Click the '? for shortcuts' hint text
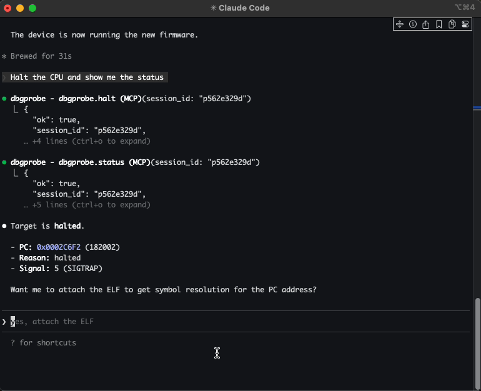Image resolution: width=481 pixels, height=391 pixels. click(43, 342)
